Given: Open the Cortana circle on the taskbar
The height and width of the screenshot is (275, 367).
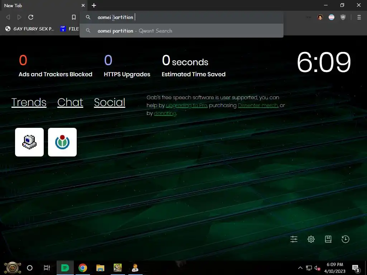Looking at the screenshot, I should pos(30,268).
